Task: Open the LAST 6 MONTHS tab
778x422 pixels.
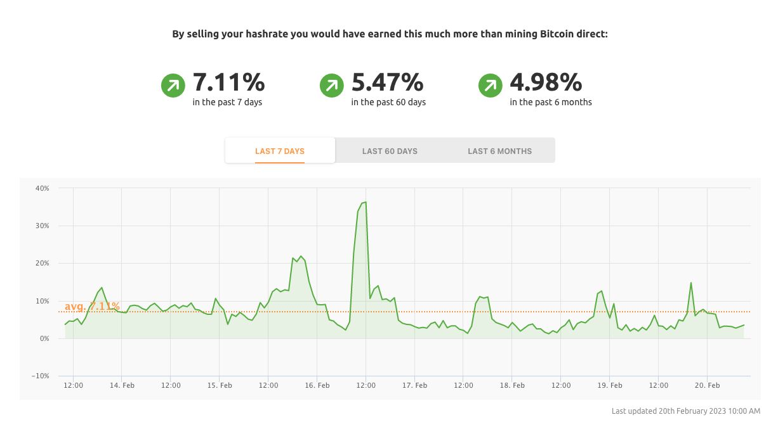Action: pyautogui.click(x=499, y=151)
